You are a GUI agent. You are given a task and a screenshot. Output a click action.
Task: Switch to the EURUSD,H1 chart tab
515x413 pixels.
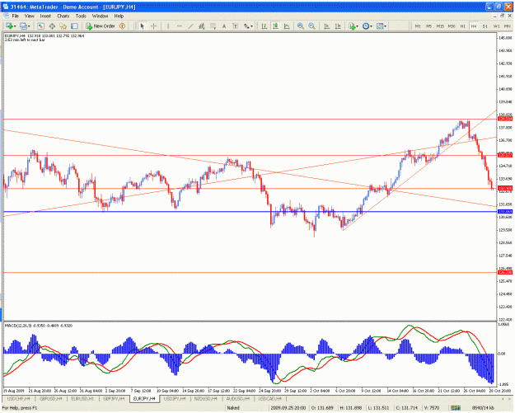point(82,398)
